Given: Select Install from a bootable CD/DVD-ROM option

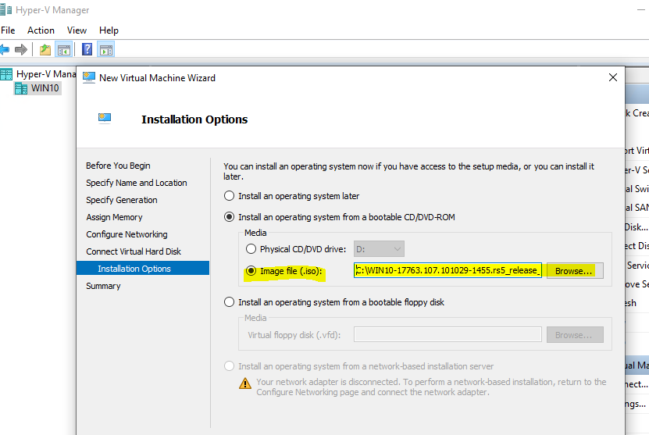Looking at the screenshot, I should (229, 217).
